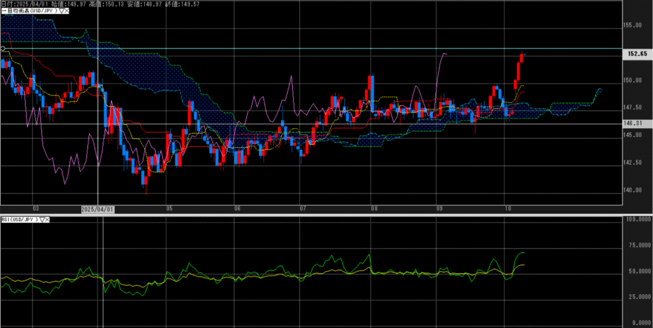Open the RSI panel dropdown triangle
This screenshot has height=328, width=653.
pyautogui.click(x=43, y=220)
